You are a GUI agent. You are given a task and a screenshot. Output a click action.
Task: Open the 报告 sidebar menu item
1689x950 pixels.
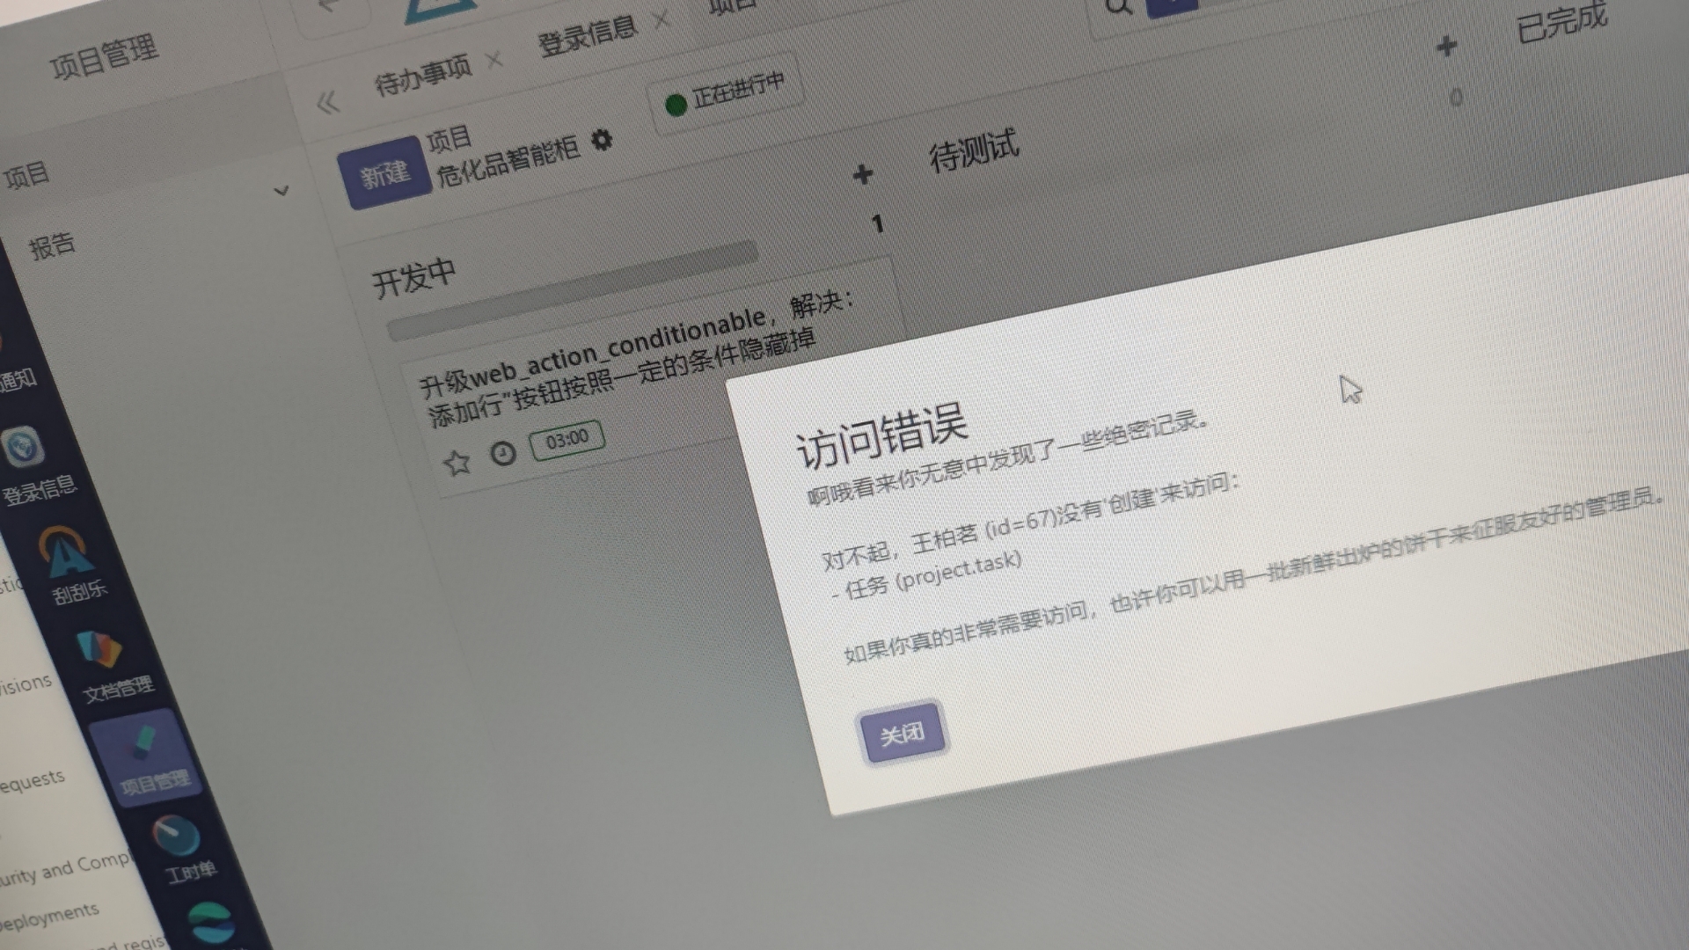click(x=52, y=245)
